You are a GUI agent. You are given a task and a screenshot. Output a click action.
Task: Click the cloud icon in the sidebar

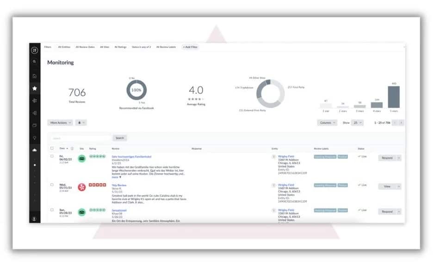tap(35, 150)
